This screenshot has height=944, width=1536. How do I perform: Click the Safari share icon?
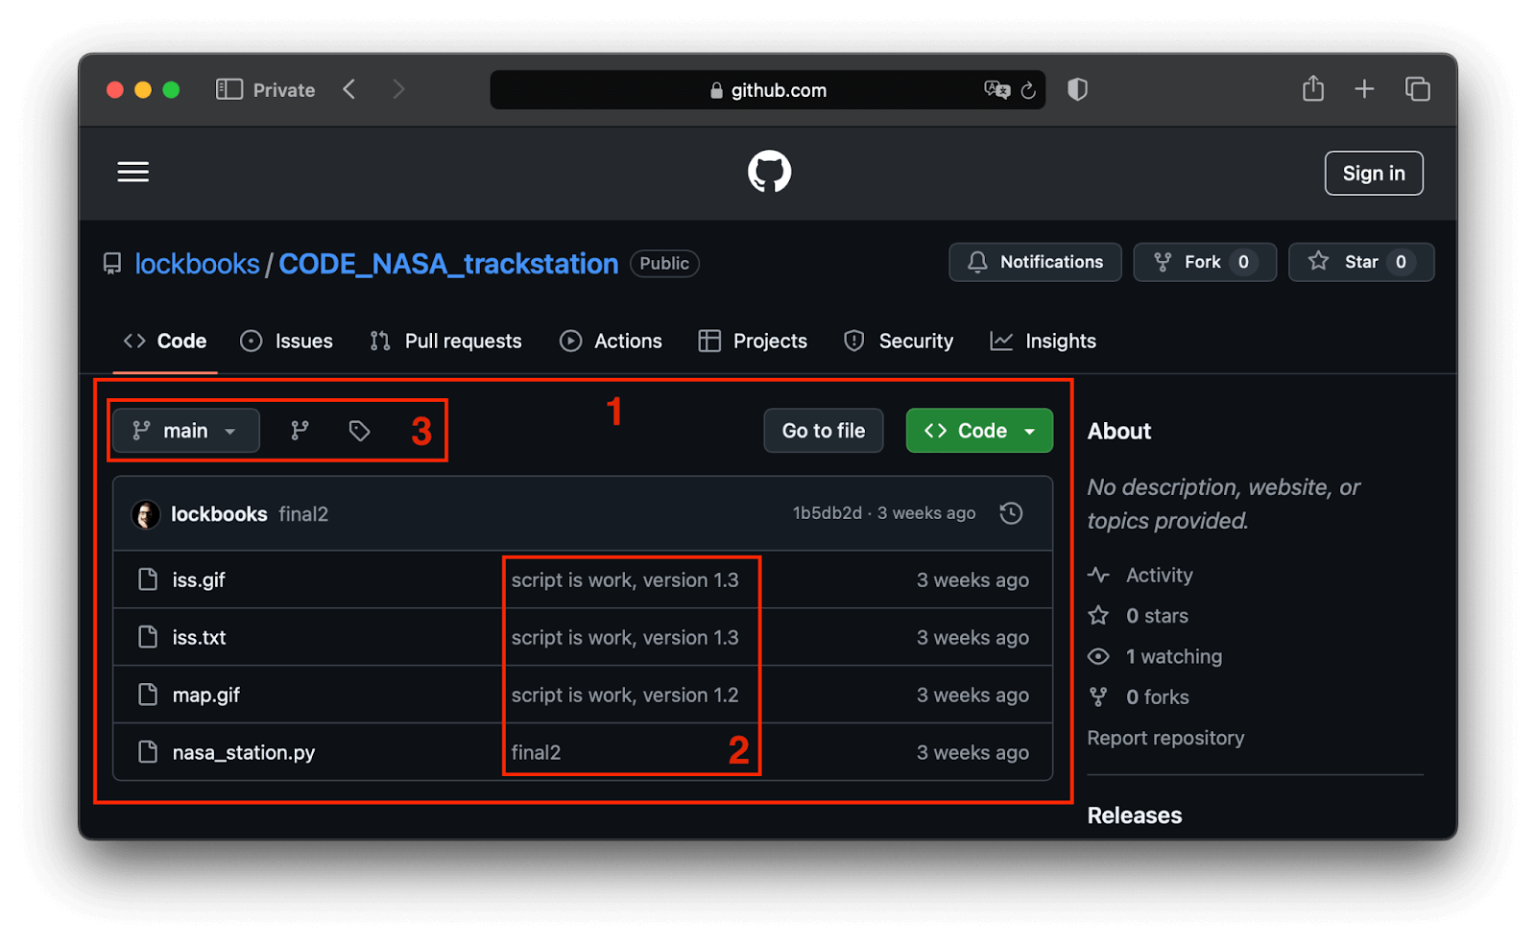(x=1312, y=88)
